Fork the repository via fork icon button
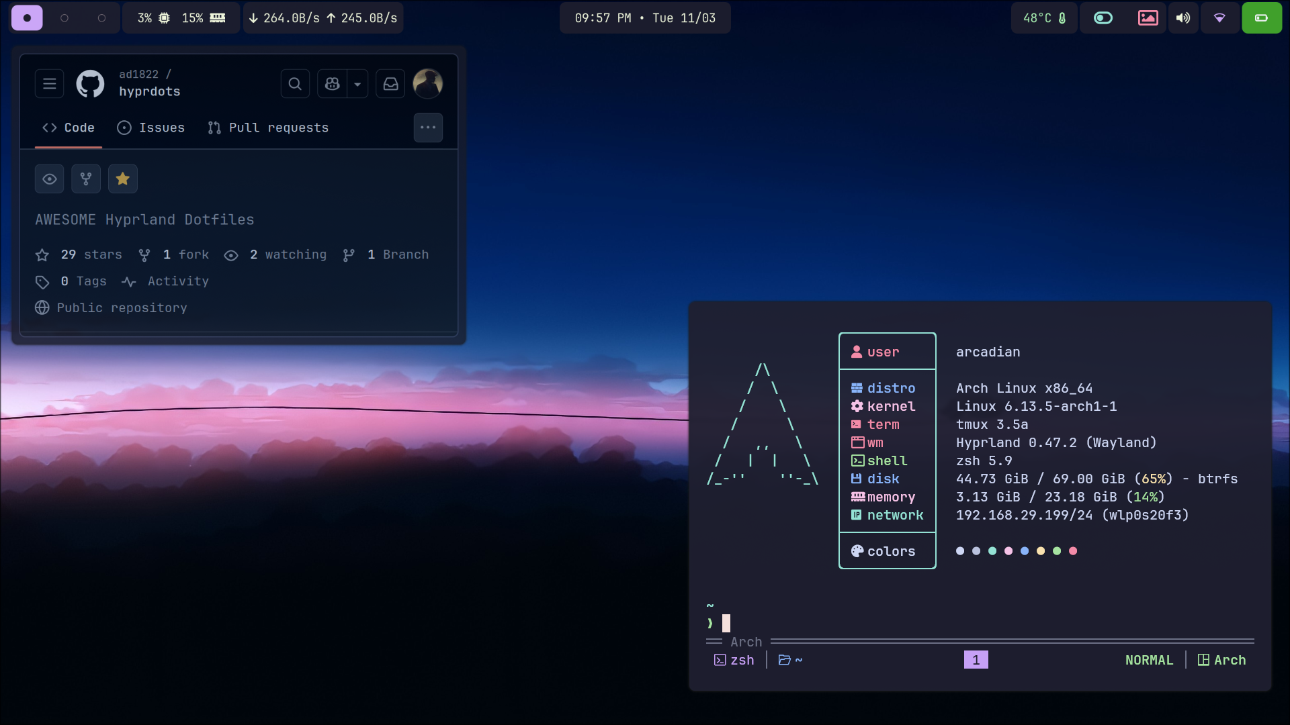1290x725 pixels. click(x=86, y=179)
